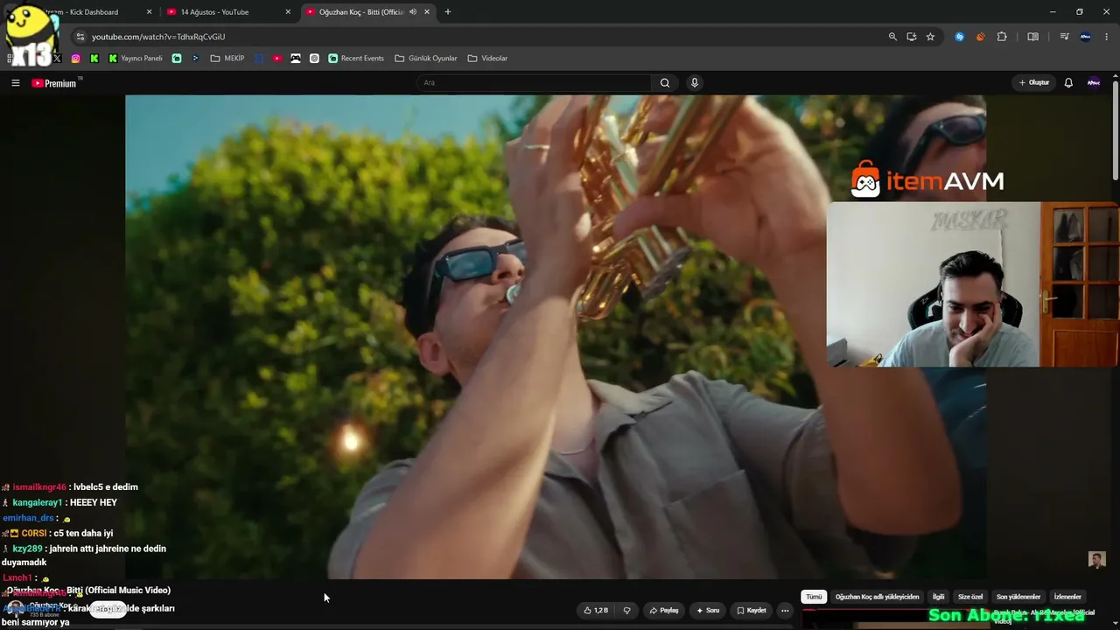Bookmark this page with the star

click(x=930, y=37)
